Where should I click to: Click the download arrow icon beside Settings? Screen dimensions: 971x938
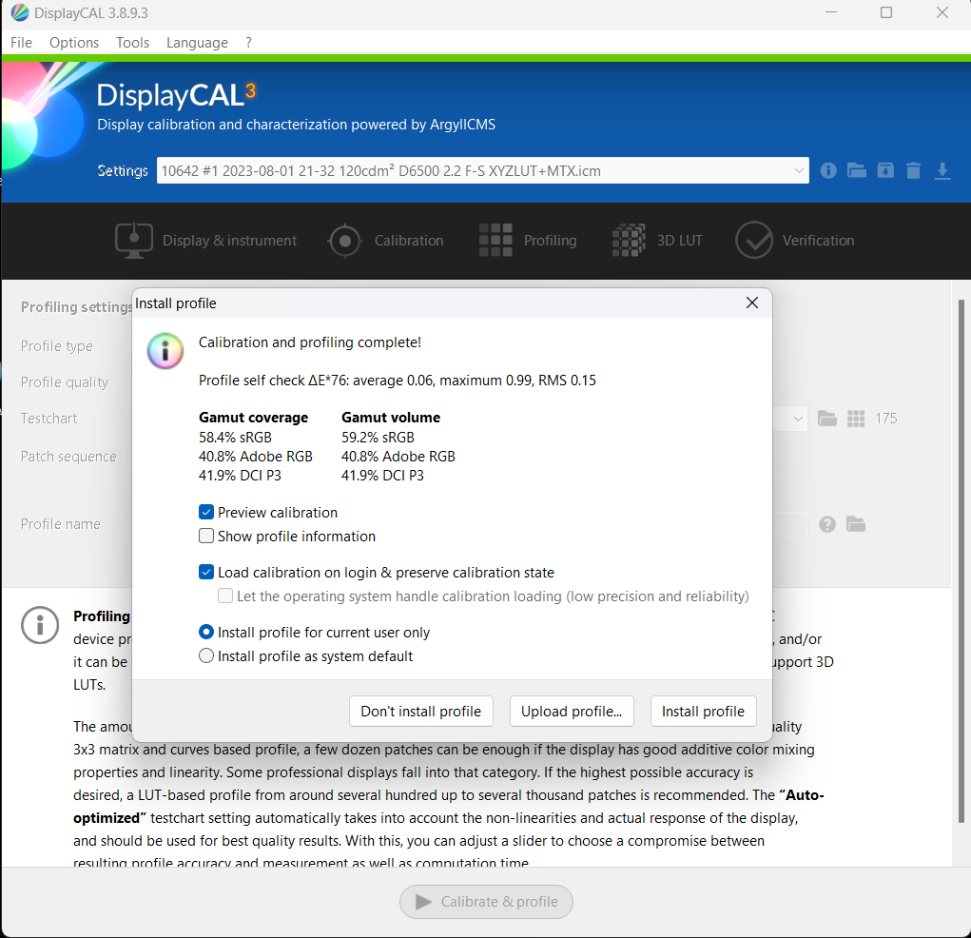coord(942,170)
